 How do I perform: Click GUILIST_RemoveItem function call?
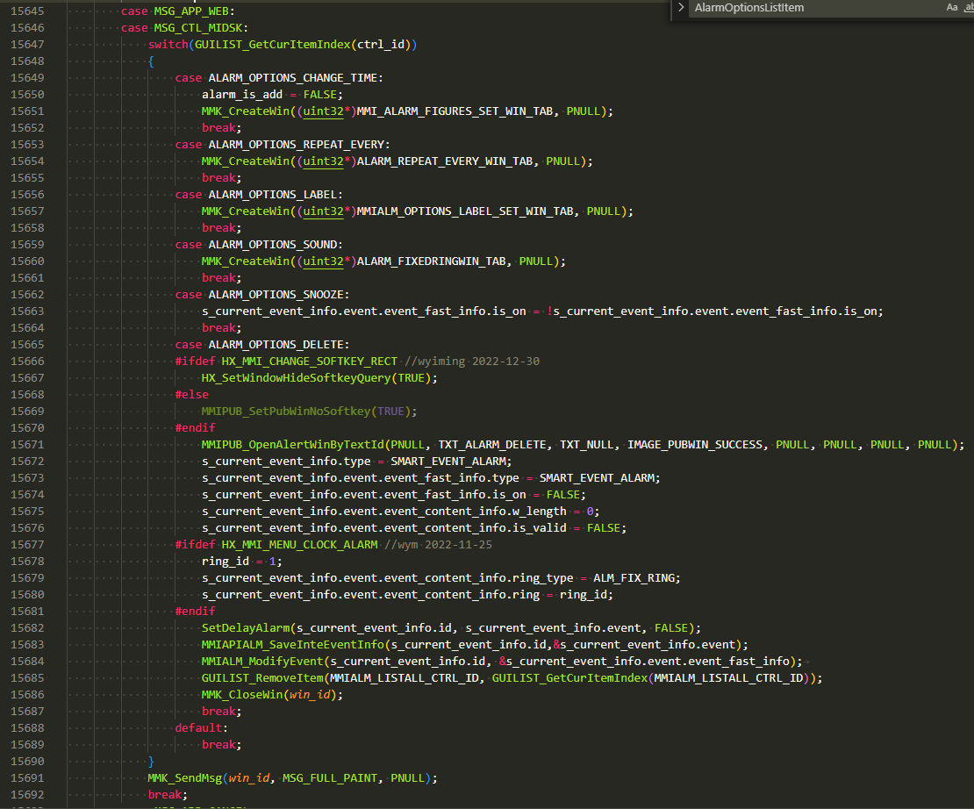tap(262, 678)
